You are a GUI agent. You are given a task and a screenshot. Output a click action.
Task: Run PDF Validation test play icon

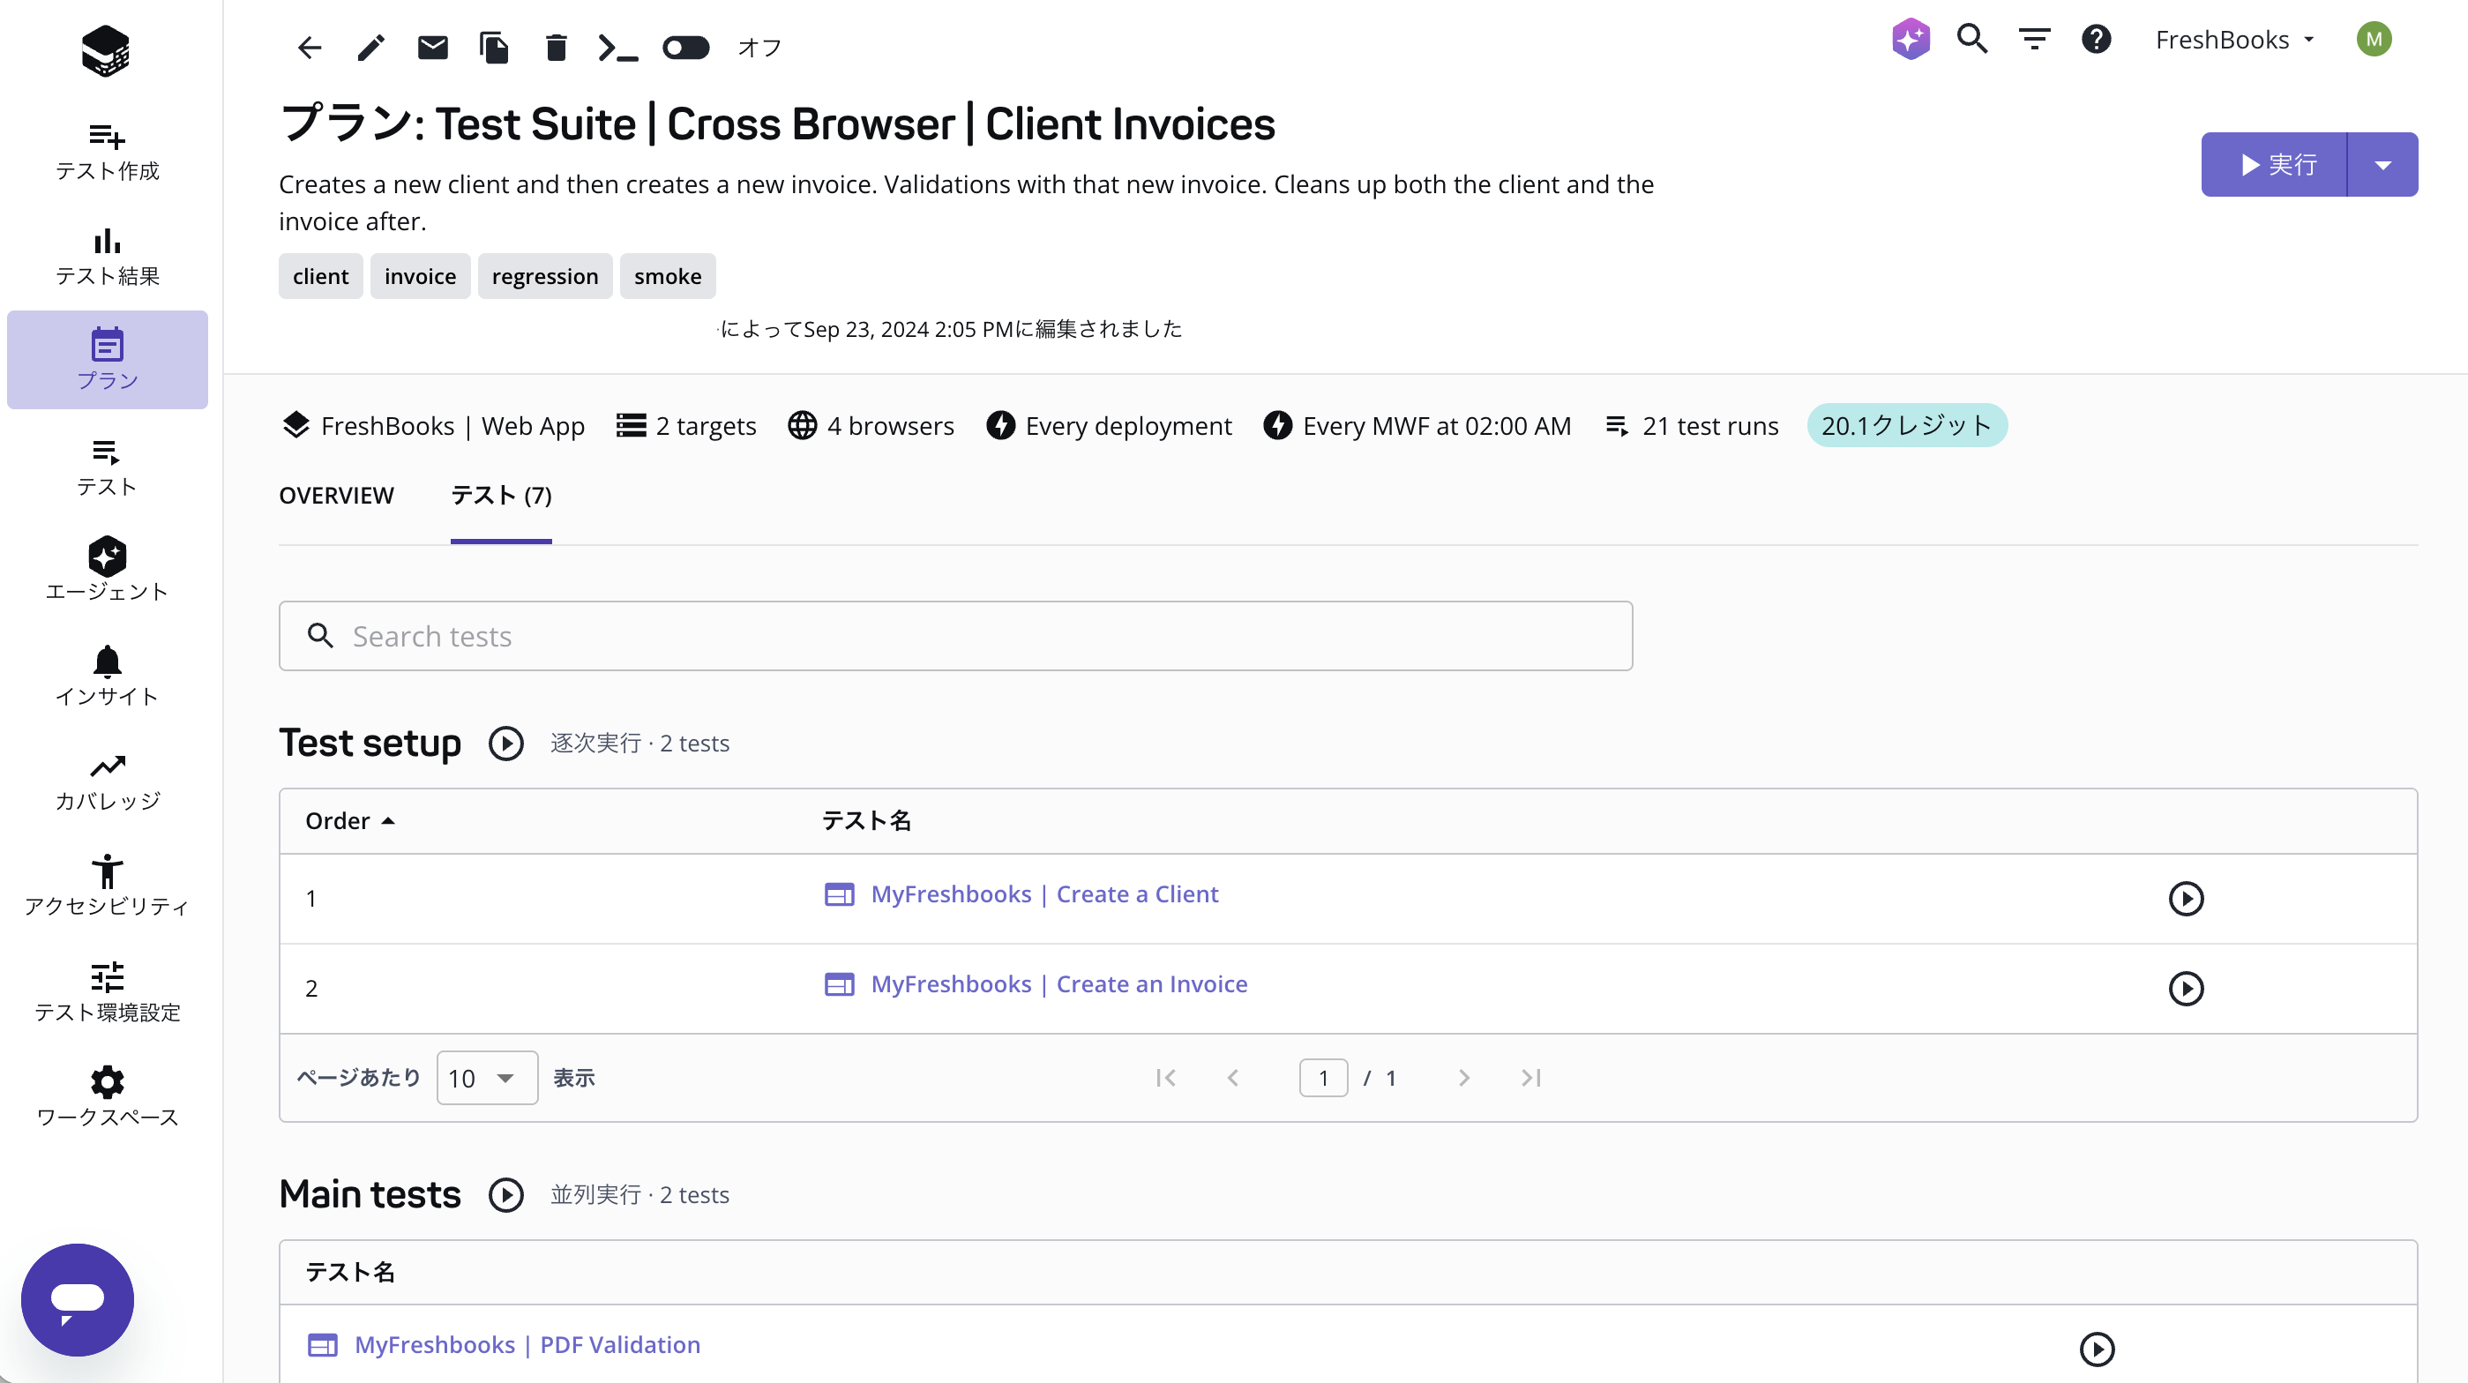(x=2097, y=1349)
